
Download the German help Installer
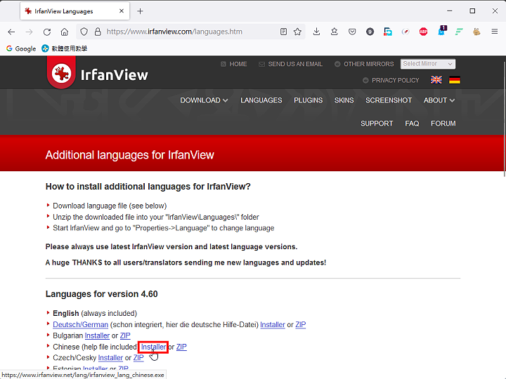coord(273,324)
